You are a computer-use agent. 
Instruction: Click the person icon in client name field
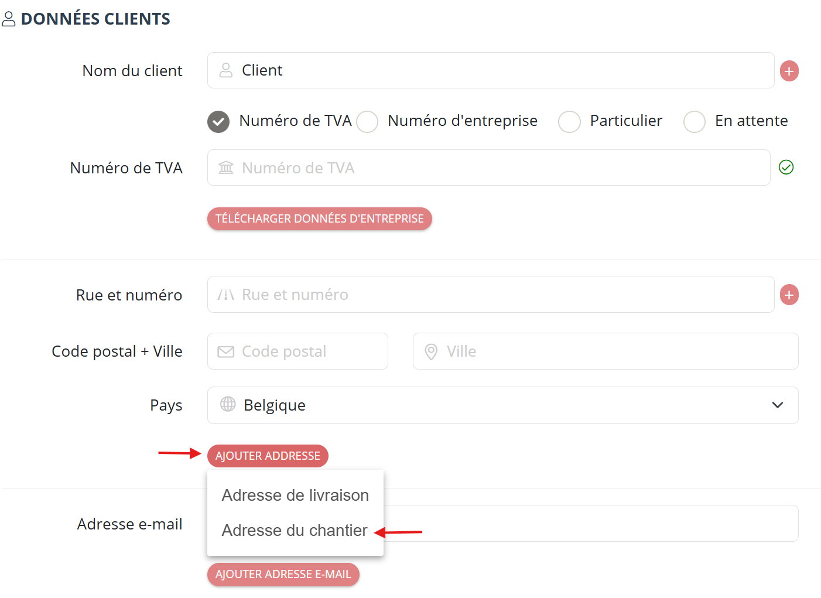[x=226, y=70]
